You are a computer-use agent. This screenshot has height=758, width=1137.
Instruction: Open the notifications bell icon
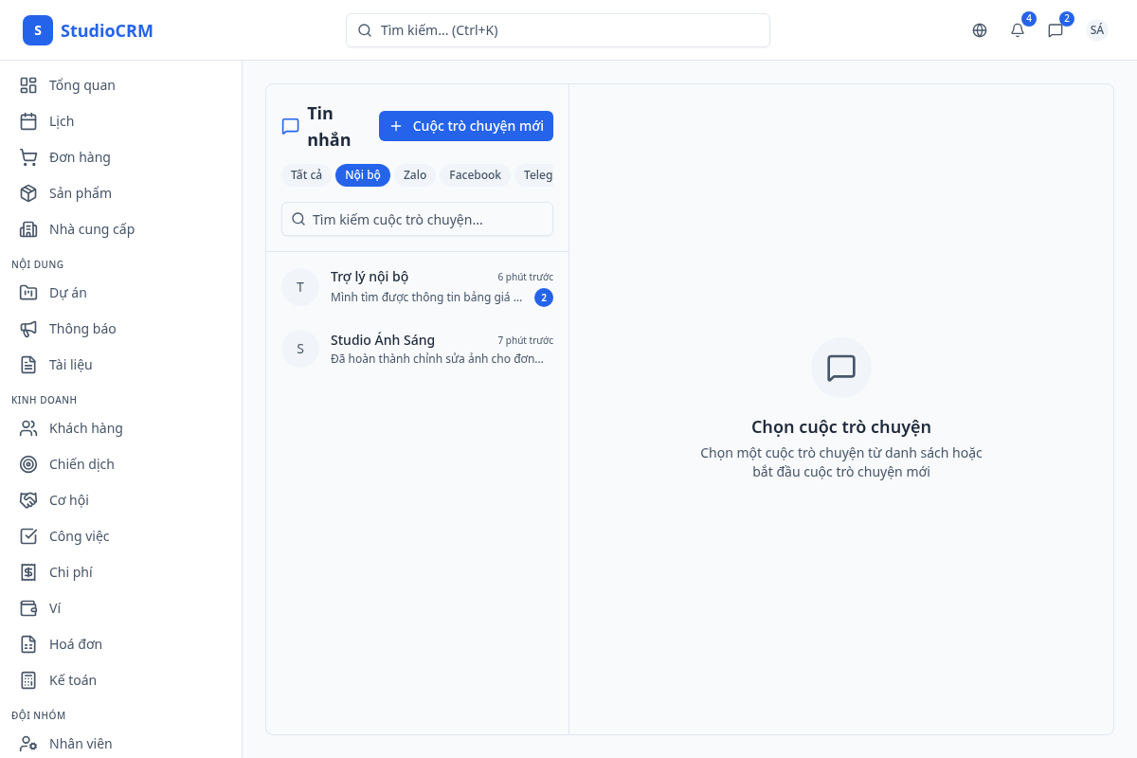pos(1018,30)
